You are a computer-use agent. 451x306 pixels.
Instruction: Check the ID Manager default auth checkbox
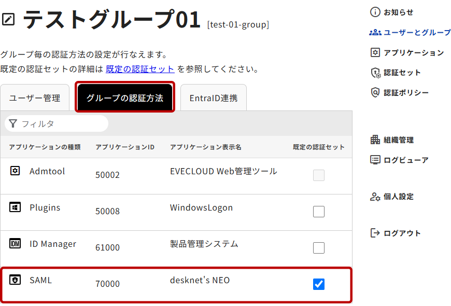coord(319,248)
